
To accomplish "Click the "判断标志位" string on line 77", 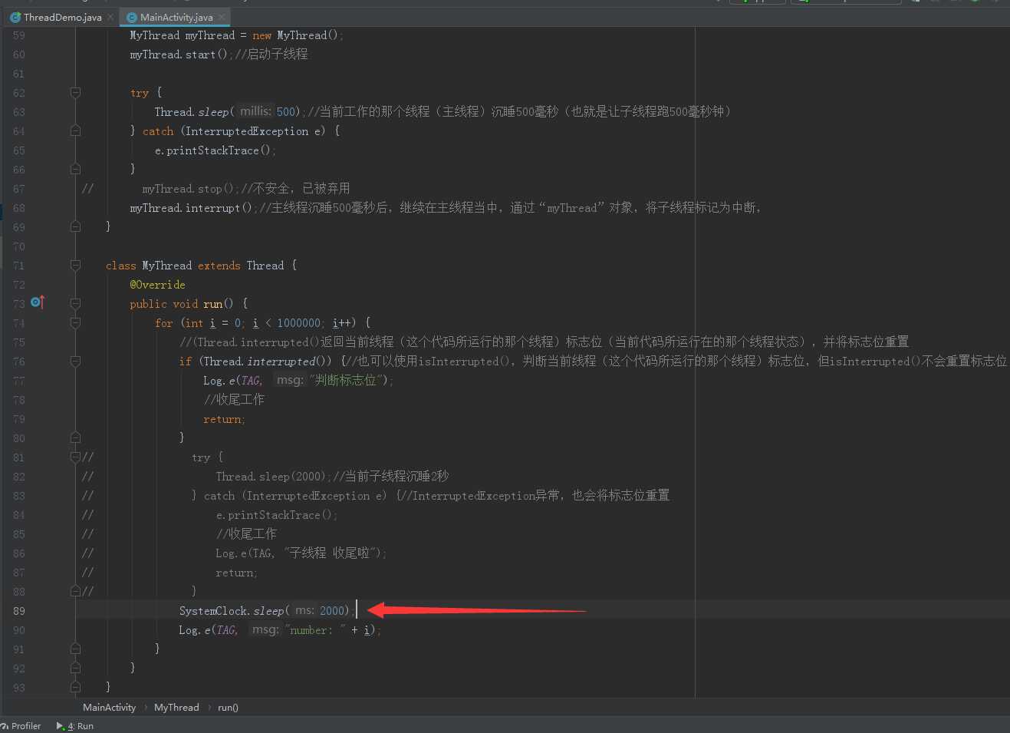I will pyautogui.click(x=347, y=381).
